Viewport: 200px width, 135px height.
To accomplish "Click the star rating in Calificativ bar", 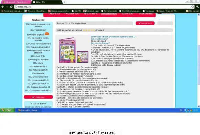I will click(89, 30).
